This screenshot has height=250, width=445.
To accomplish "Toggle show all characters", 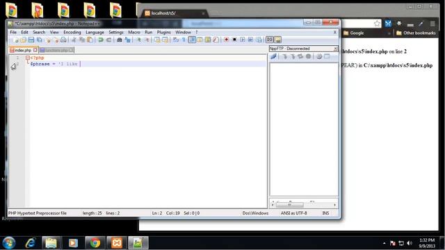I will (x=184, y=40).
